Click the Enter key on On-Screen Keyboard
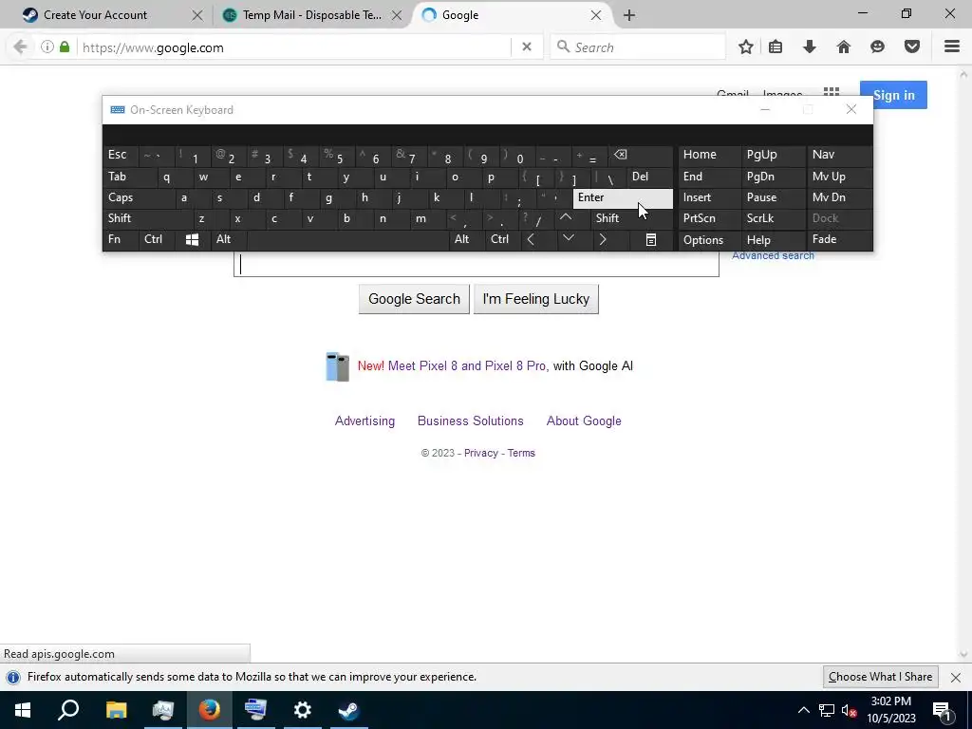Image resolution: width=972 pixels, height=729 pixels. (x=623, y=197)
